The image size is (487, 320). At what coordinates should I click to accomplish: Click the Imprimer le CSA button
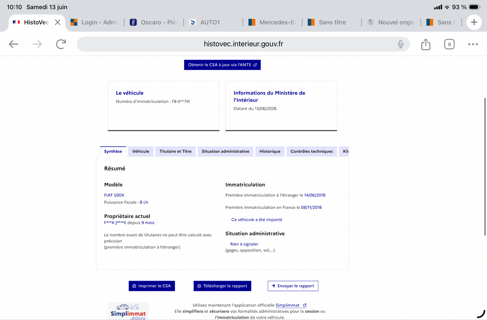pos(152,286)
